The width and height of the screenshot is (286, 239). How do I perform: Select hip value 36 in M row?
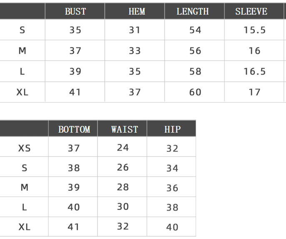coord(172,188)
